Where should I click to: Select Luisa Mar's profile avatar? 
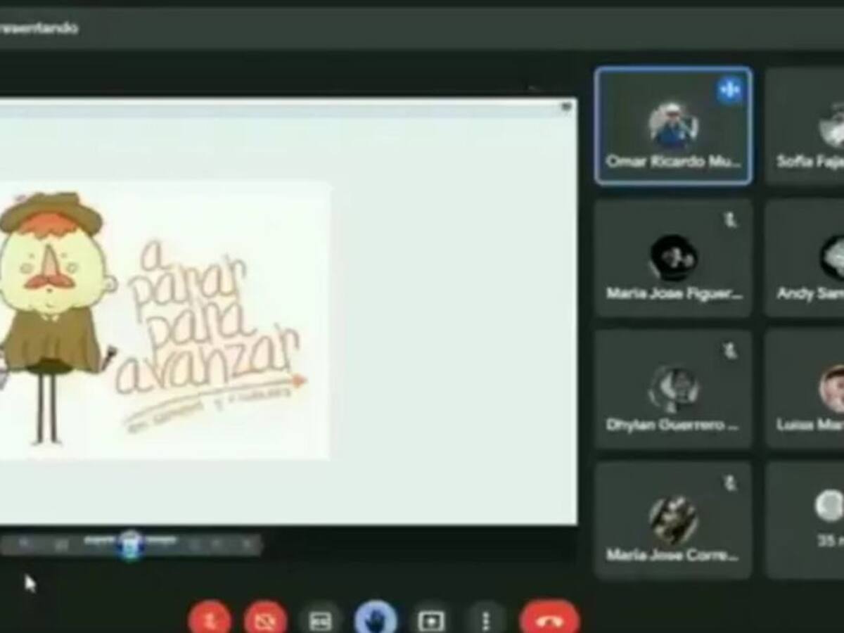pos(831,388)
